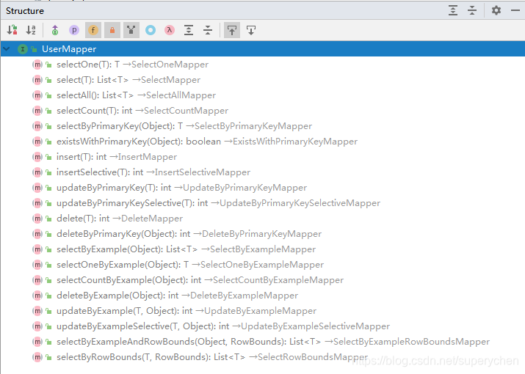Open Structure panel settings gear
Image resolution: width=525 pixels, height=374 pixels.
496,10
